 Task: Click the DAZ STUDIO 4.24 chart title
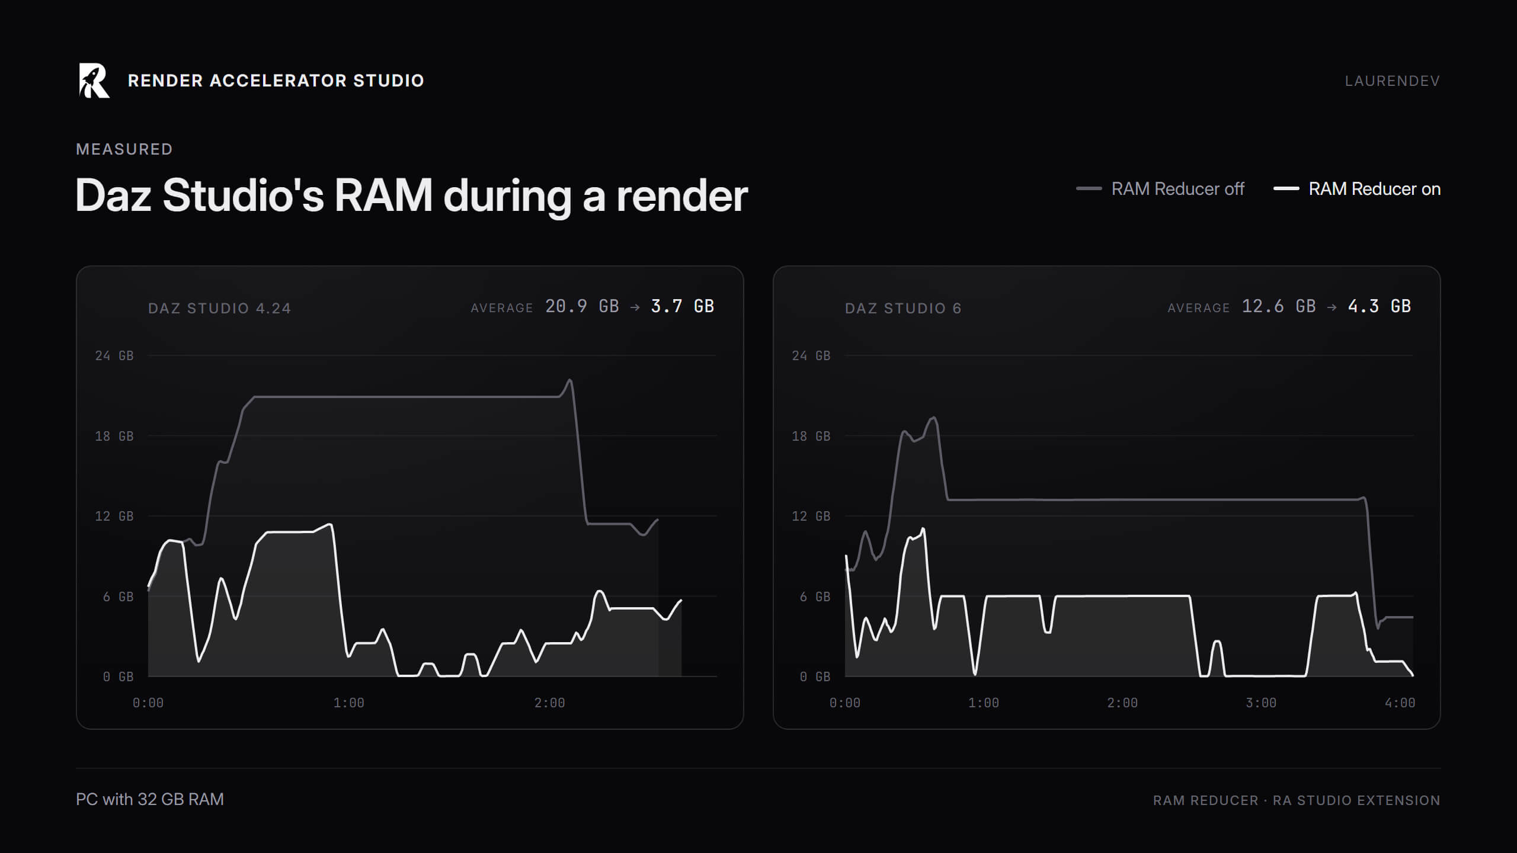pos(219,308)
